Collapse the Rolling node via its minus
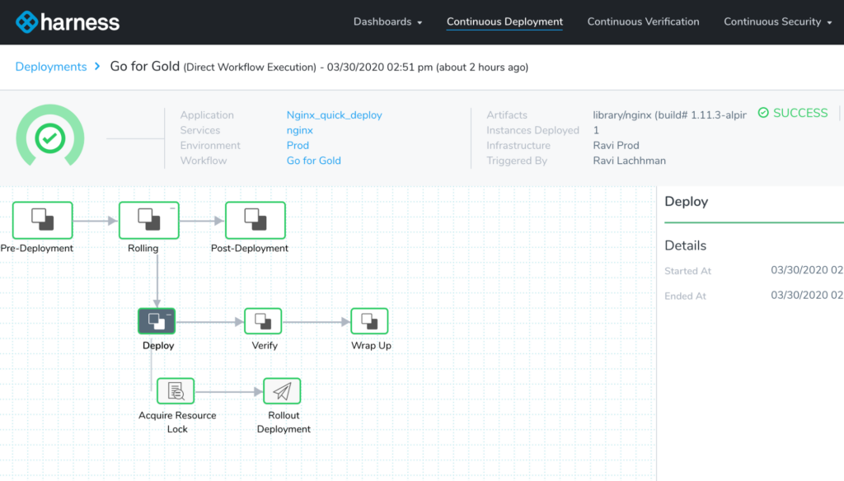This screenshot has height=481, width=844. (x=173, y=208)
